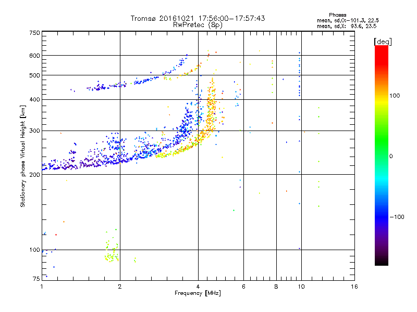417x312 pixels.
Task: Click the 'mean, sd,X: 93.6, 23.5' text
Action: [x=347, y=26]
